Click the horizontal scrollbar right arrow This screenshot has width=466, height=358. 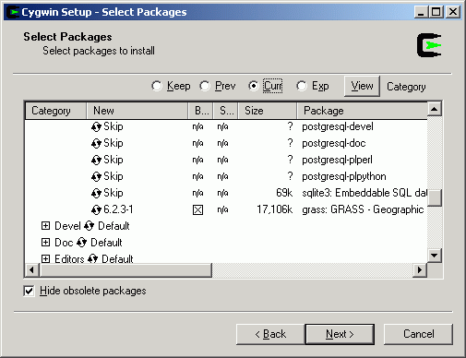420,270
